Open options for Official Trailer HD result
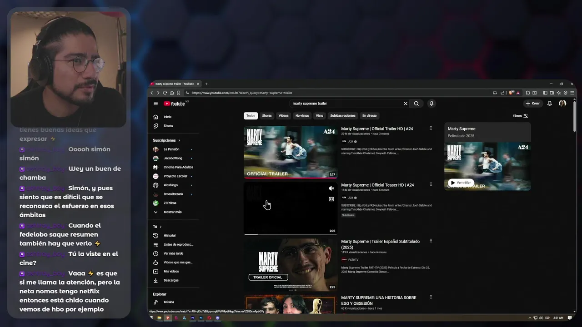 click(x=431, y=128)
